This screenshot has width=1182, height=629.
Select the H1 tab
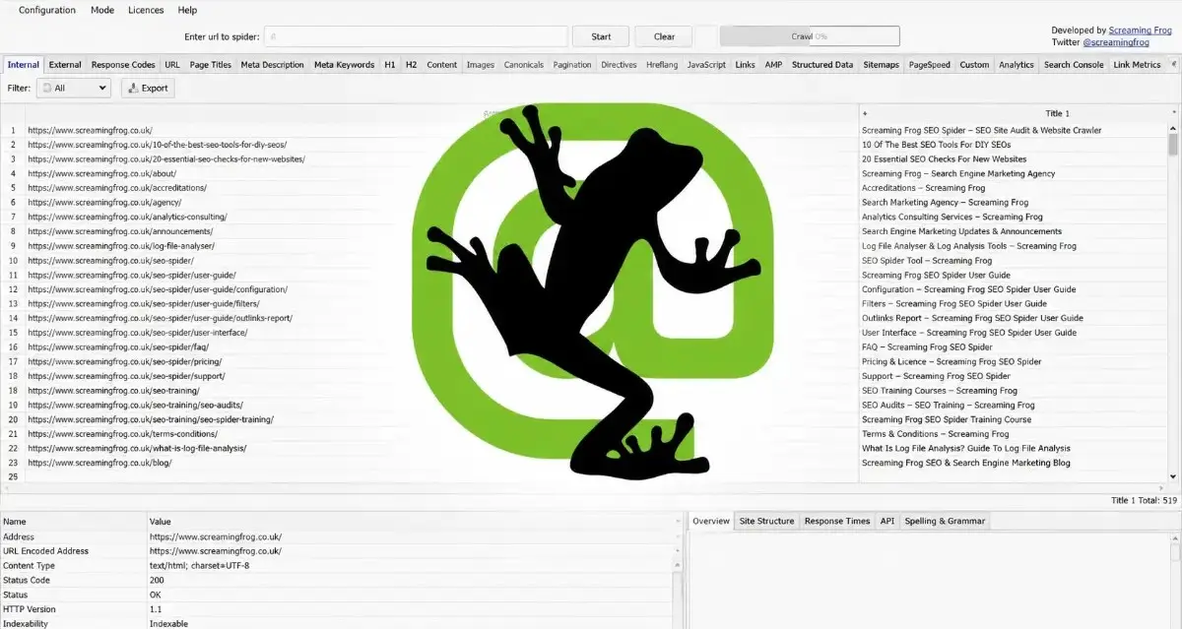[x=390, y=65]
